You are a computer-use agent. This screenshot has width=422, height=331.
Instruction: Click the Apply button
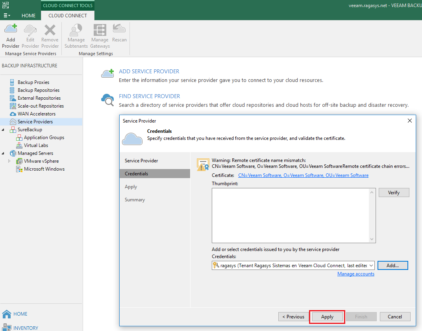click(x=327, y=316)
